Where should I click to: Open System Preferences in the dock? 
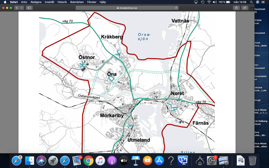pyautogui.click(x=211, y=160)
